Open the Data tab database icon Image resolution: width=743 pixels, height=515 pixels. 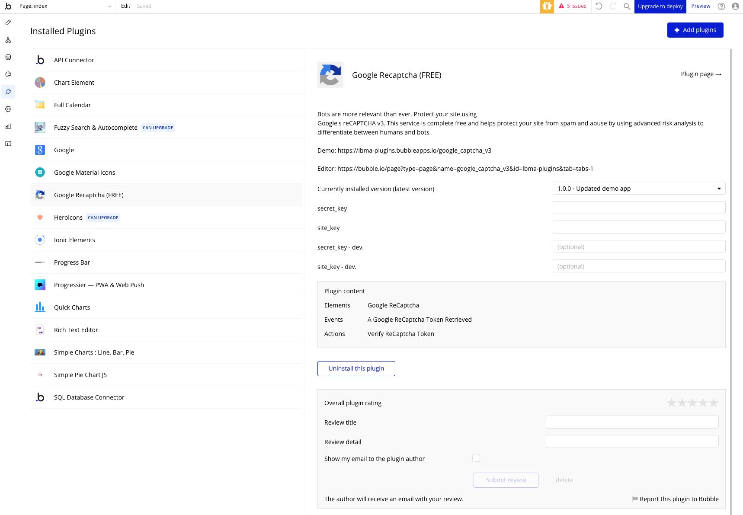coord(8,57)
